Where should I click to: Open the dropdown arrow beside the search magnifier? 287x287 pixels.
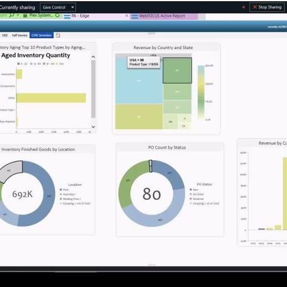click(x=18, y=16)
